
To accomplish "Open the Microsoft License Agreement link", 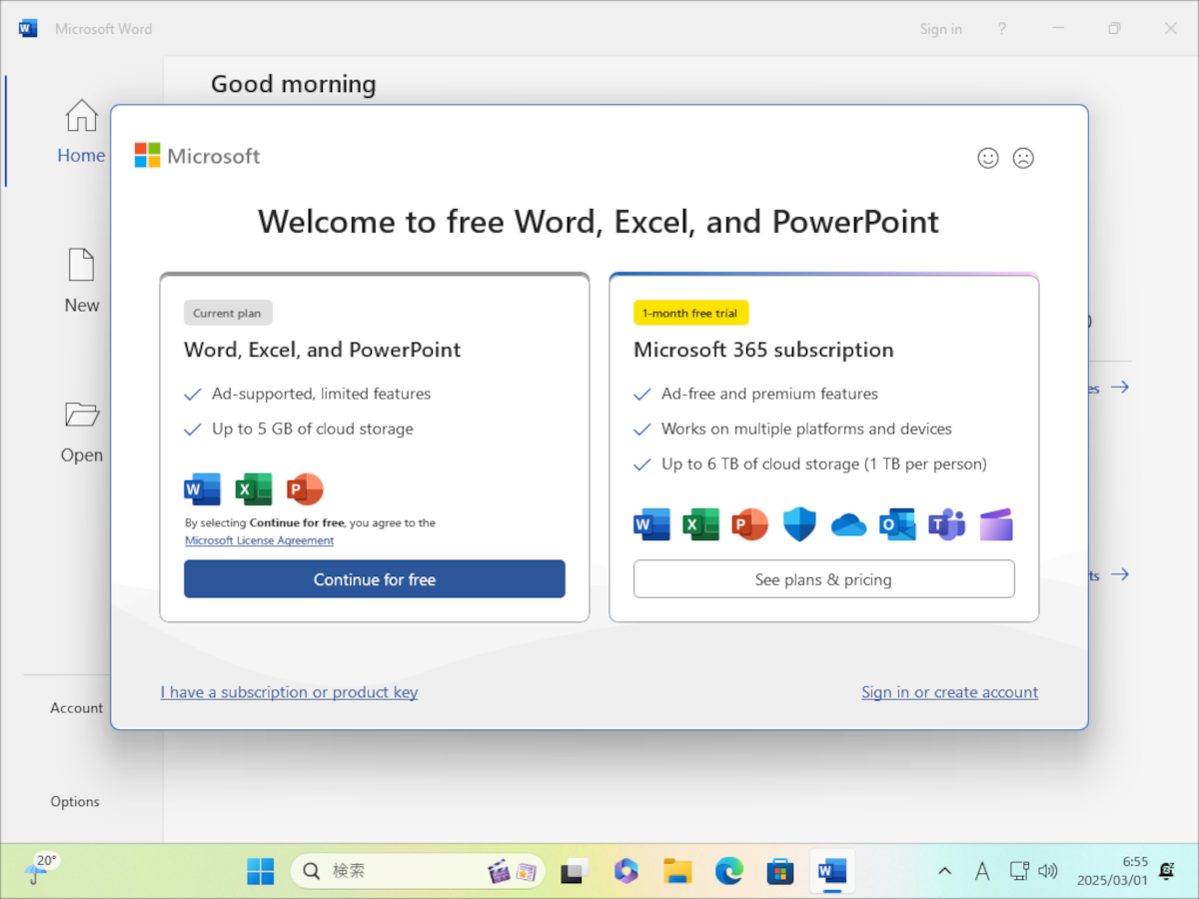I will [x=259, y=540].
